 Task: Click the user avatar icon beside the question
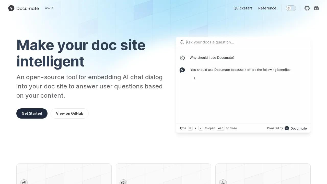click(x=182, y=58)
